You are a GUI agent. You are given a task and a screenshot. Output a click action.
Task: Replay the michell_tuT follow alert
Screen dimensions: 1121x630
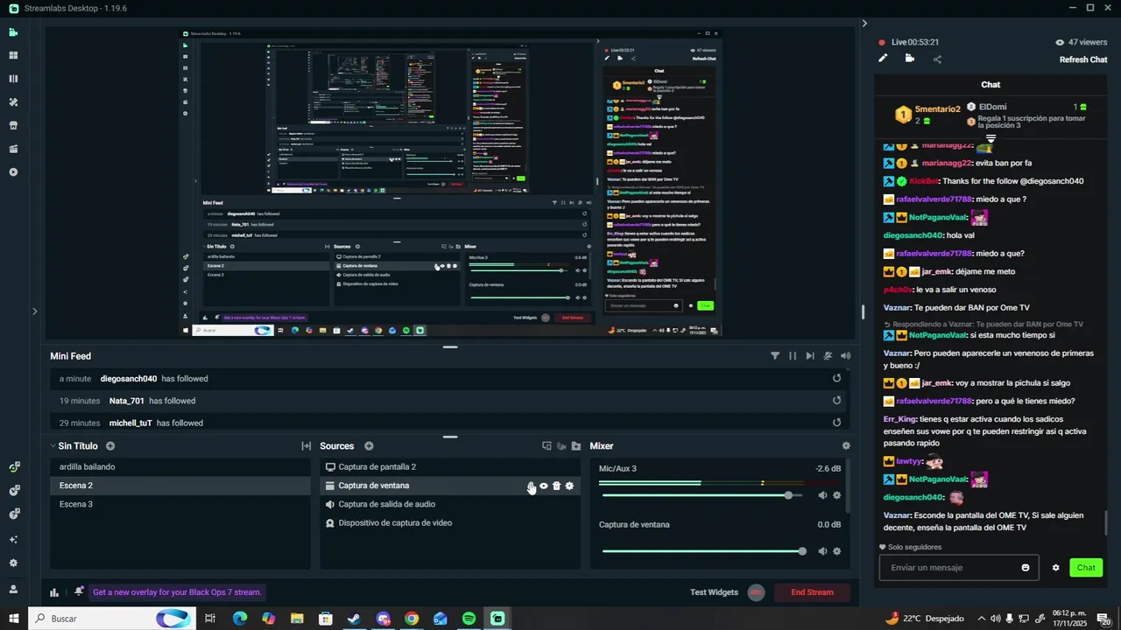836,423
